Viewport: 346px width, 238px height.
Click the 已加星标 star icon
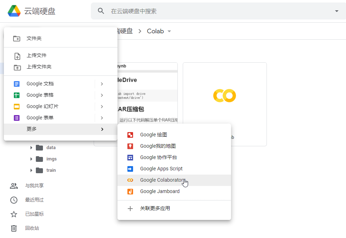pyautogui.click(x=14, y=214)
